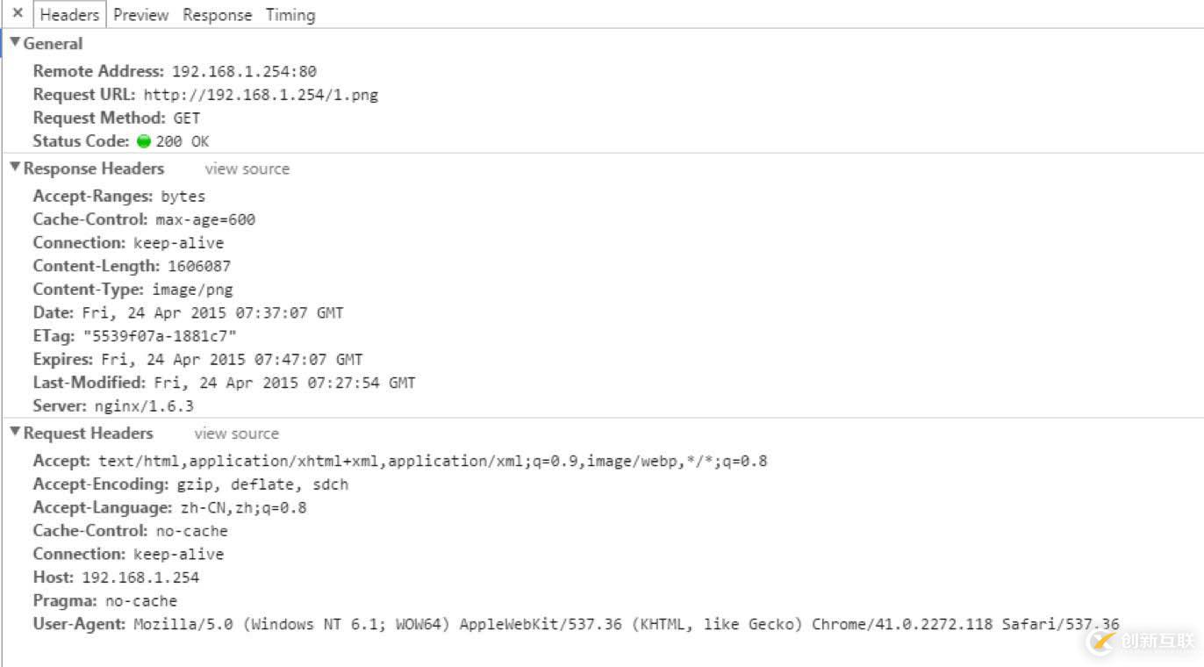Select the Headers tab

[69, 15]
